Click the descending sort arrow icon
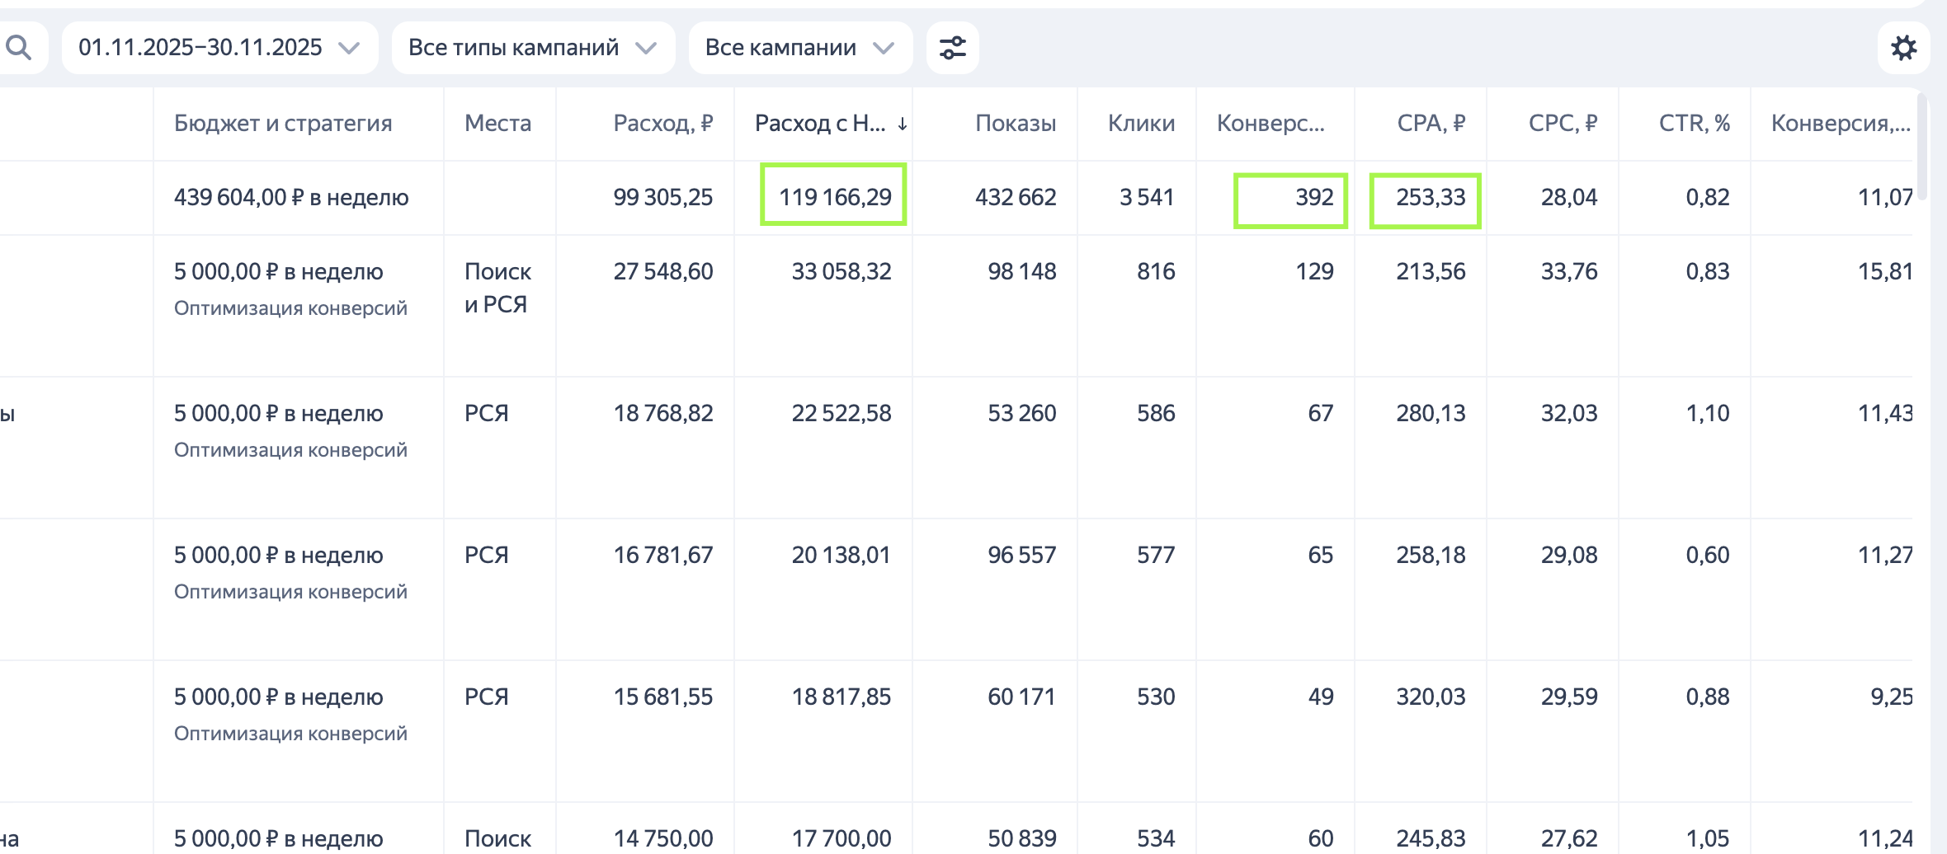 [x=903, y=124]
